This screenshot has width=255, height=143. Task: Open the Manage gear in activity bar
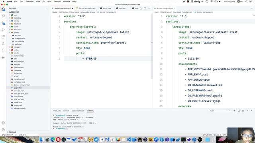coord(3,130)
